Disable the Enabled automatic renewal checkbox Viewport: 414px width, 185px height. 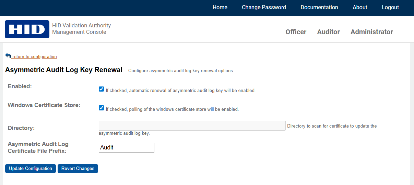[x=101, y=89]
